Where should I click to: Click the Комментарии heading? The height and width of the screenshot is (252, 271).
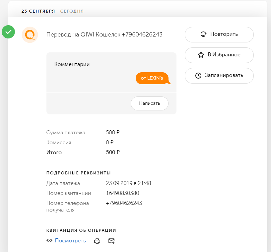click(72, 64)
